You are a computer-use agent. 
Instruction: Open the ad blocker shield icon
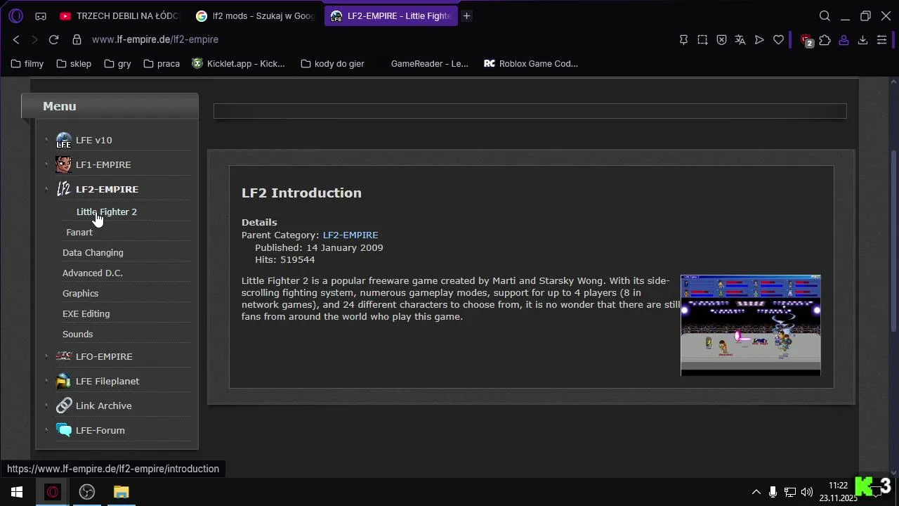721,40
